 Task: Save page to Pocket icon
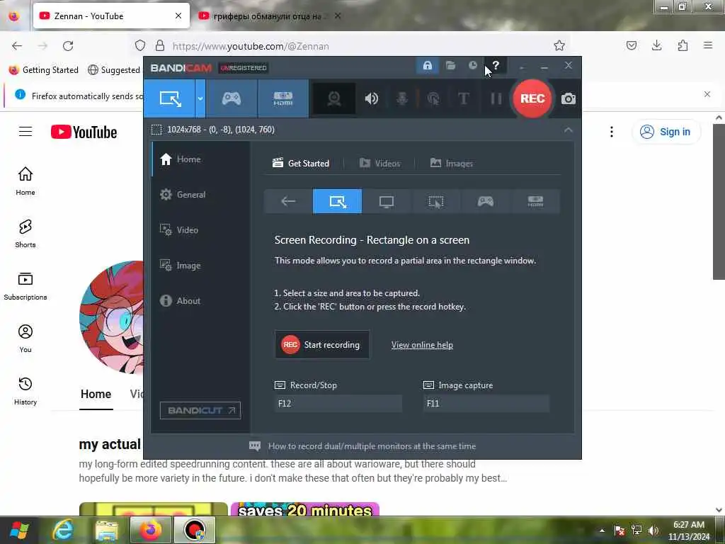(631, 45)
